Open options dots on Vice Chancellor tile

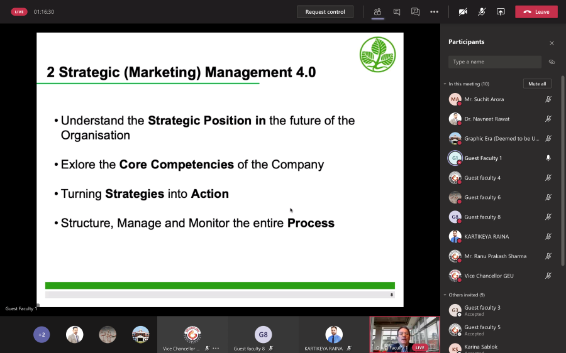(216, 348)
